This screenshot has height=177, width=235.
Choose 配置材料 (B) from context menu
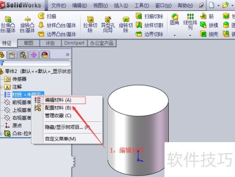67,108
